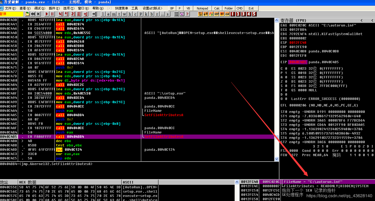
Task: Open the memory map via the 'm' icon
Action: tap(114, 14)
